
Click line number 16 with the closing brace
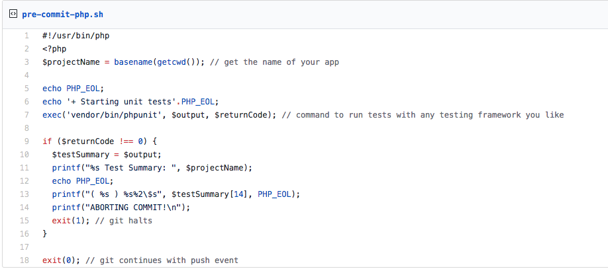point(25,234)
